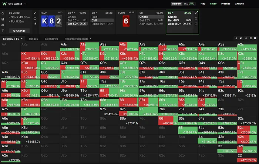
Task: Click the TT hand cell
Action: 90,84
